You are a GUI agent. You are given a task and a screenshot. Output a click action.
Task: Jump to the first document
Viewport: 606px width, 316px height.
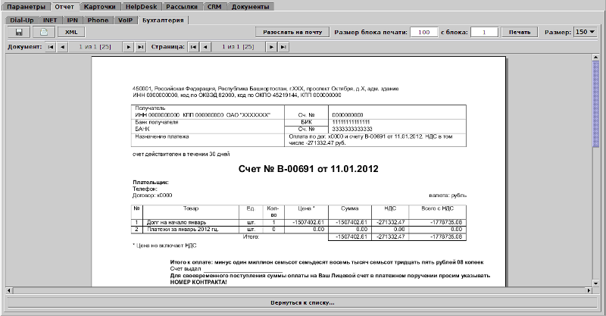click(51, 47)
